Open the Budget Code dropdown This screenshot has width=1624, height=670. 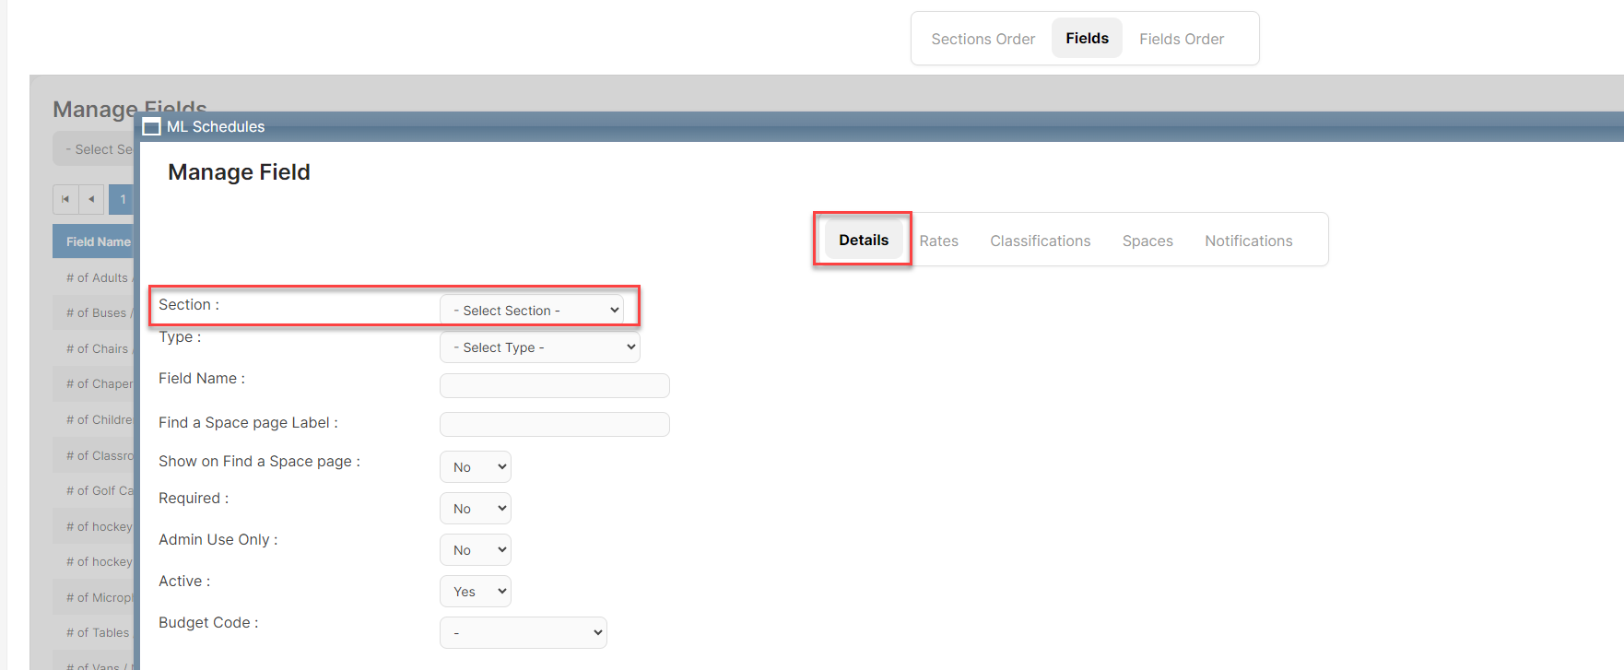[524, 633]
